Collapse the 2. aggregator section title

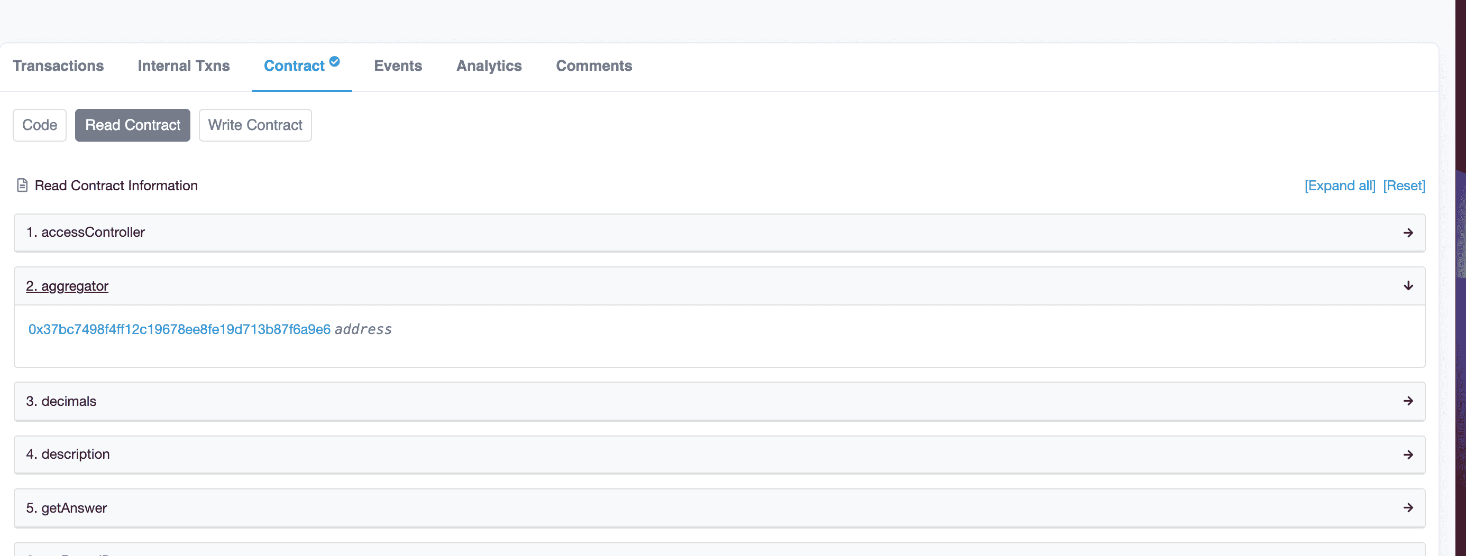coord(67,286)
